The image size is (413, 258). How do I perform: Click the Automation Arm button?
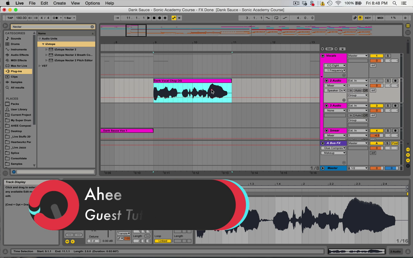point(174,18)
